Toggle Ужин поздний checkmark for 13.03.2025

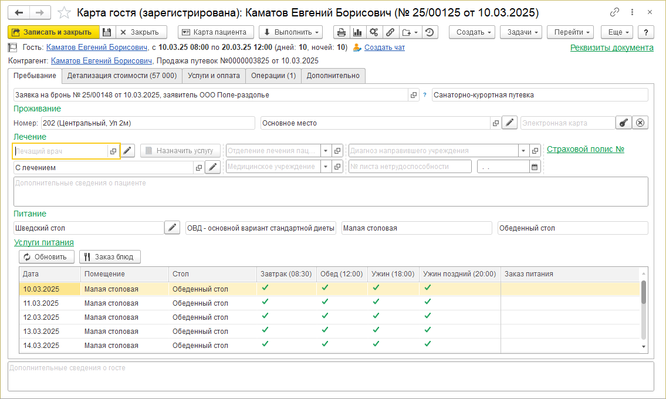[x=428, y=330]
